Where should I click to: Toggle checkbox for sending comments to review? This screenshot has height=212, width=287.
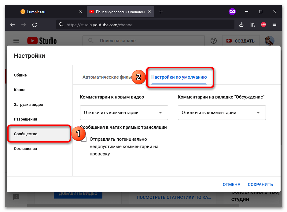coord(84,139)
